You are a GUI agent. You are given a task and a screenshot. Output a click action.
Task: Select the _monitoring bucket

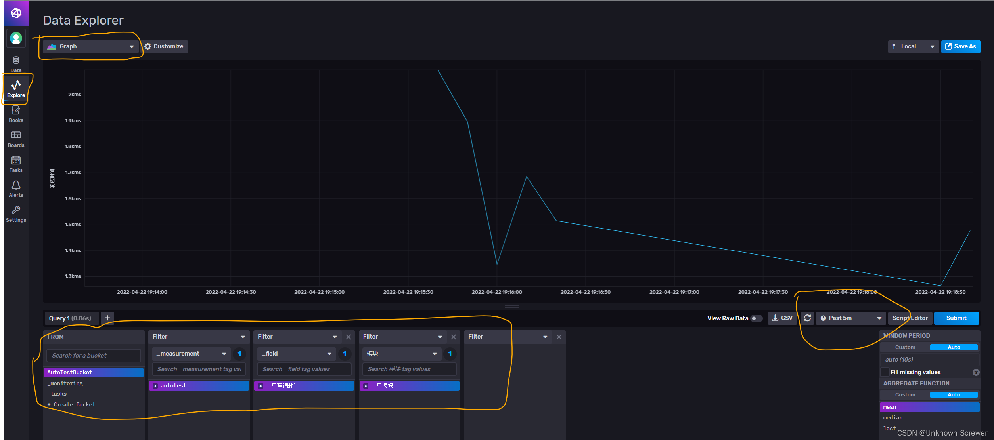[65, 383]
